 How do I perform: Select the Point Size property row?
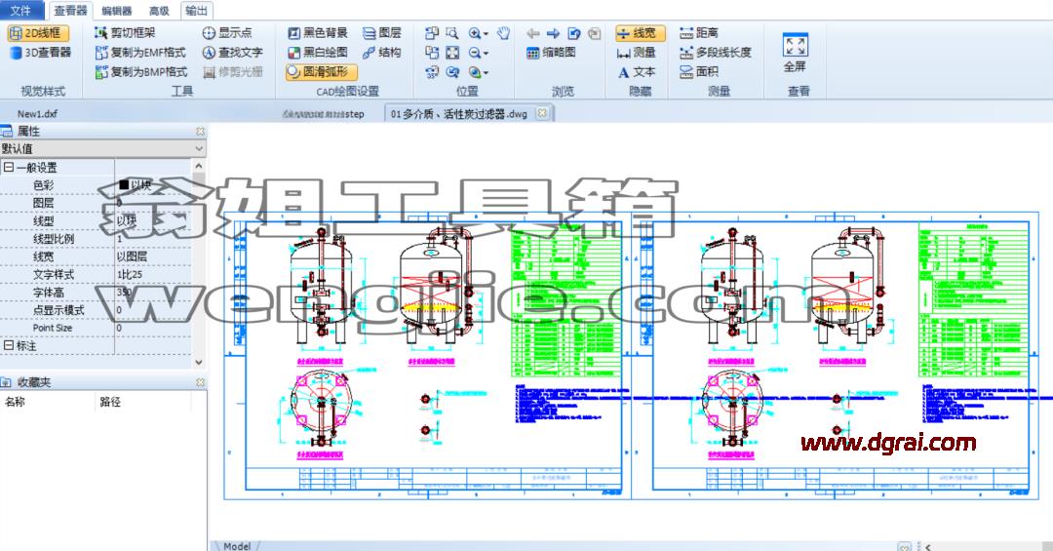(x=96, y=328)
